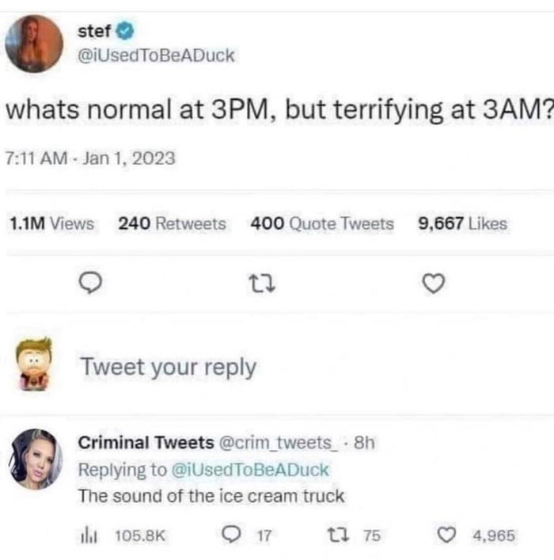Open replies on the Criminal Tweets reply

point(230,535)
